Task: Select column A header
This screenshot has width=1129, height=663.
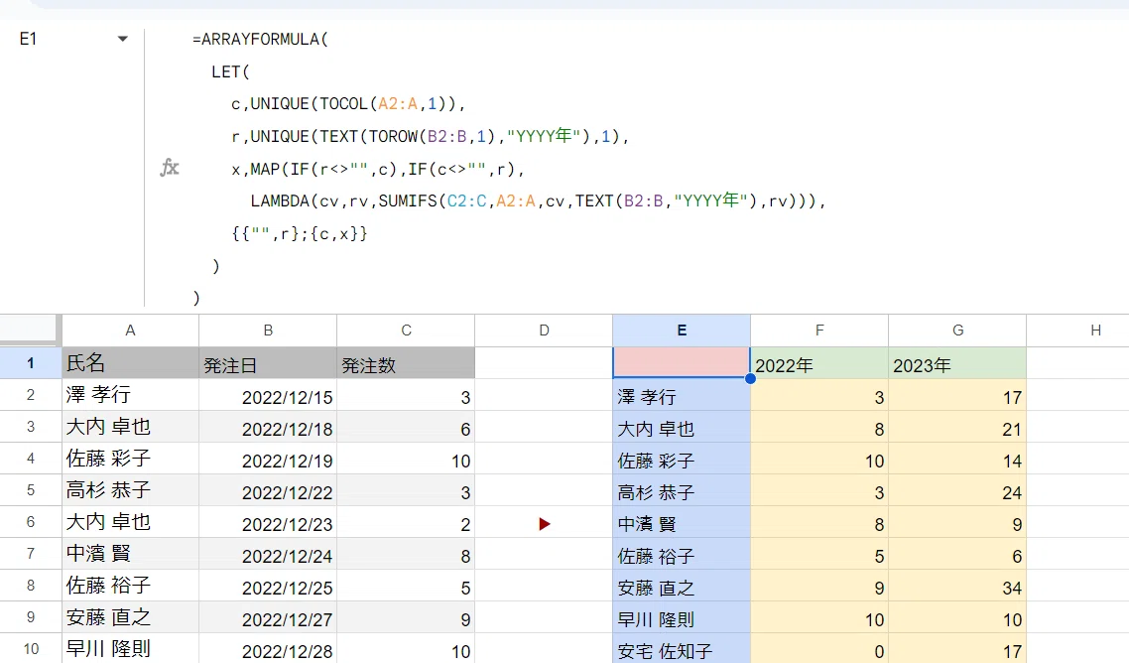Action: 130,331
